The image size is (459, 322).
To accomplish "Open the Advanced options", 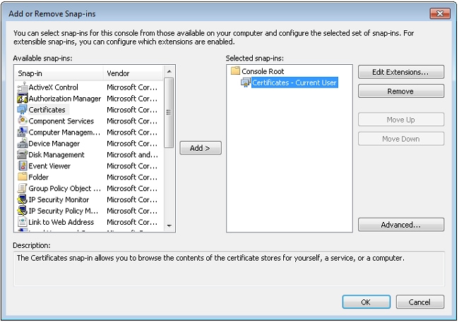I will 400,225.
